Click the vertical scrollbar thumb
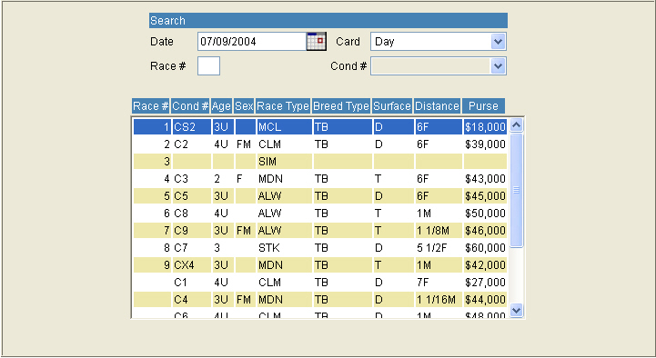The image size is (656, 358). [x=517, y=190]
